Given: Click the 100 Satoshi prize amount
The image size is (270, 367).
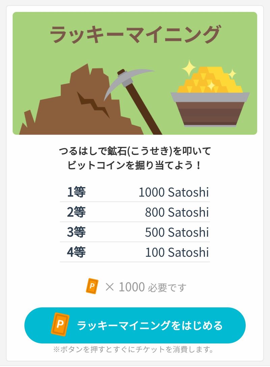Looking at the screenshot, I should [x=177, y=252].
